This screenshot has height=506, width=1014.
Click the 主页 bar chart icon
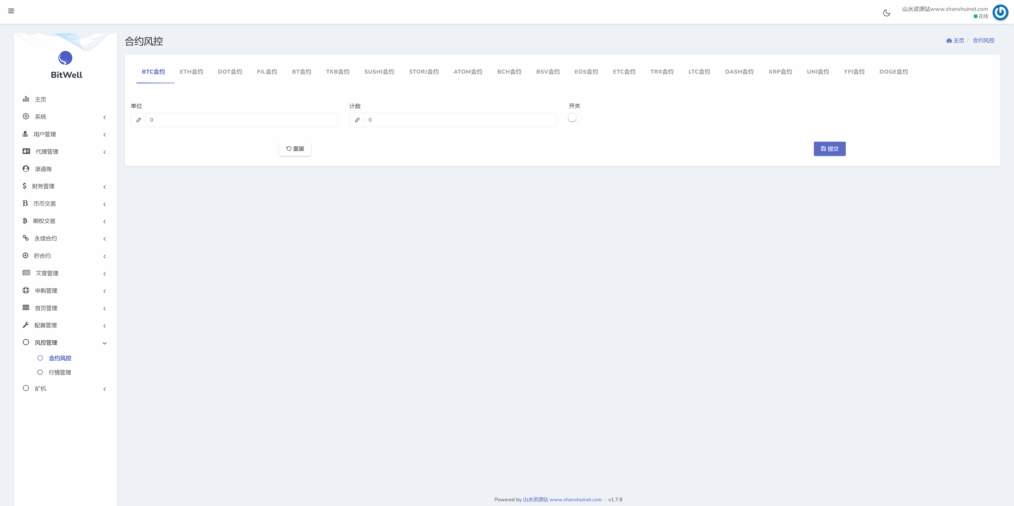click(x=26, y=99)
